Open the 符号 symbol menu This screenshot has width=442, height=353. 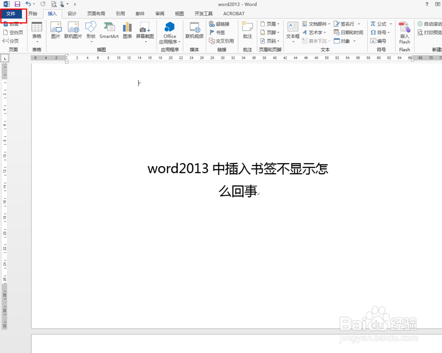[x=380, y=32]
